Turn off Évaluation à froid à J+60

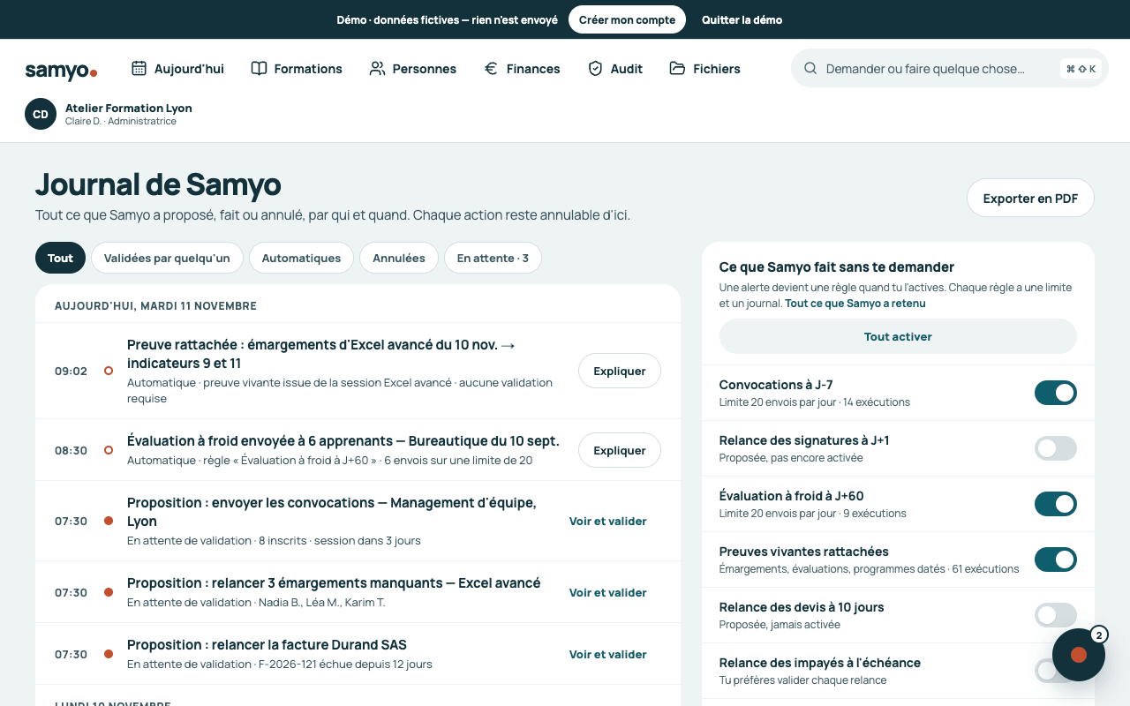click(x=1056, y=504)
